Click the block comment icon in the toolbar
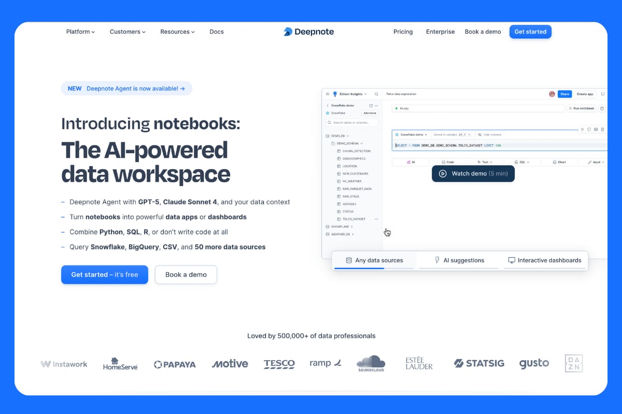 [589, 129]
